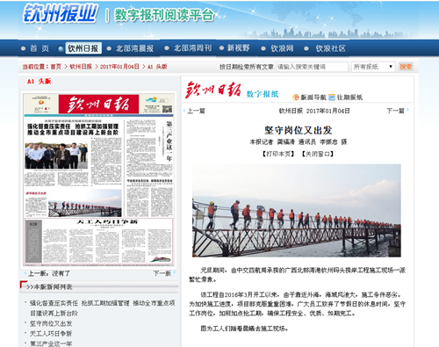The image size is (439, 347).
Task: Open the 钦浪社区 navigation menu item
Action: [x=330, y=48]
